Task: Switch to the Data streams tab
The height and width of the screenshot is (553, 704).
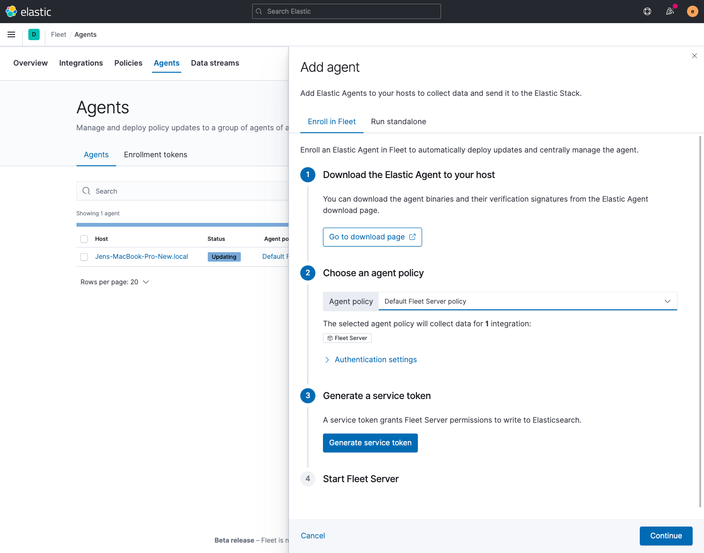Action: [x=215, y=63]
